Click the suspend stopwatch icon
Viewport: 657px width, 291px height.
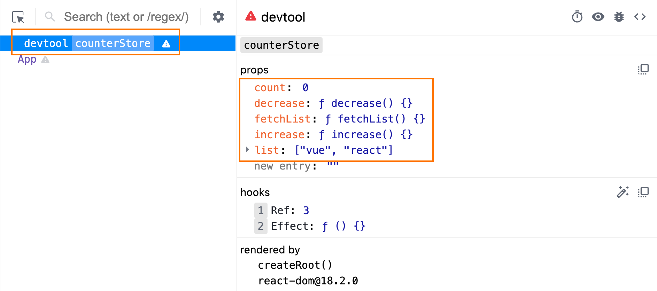click(x=577, y=17)
